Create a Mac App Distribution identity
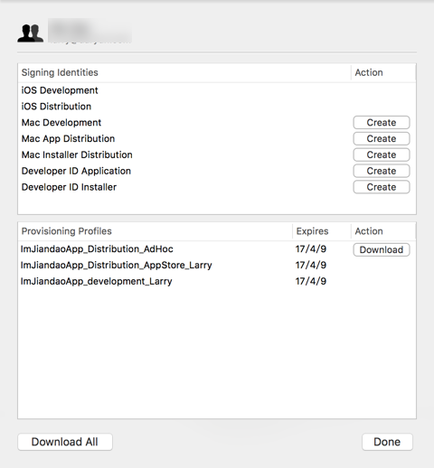434x468 pixels. [382, 138]
